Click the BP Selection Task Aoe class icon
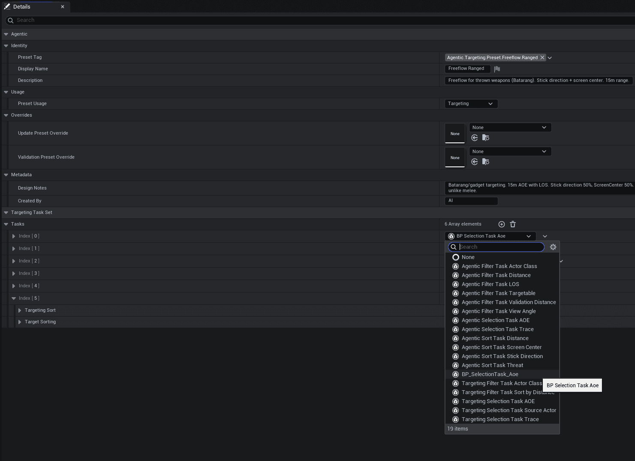635x461 pixels. (451, 236)
